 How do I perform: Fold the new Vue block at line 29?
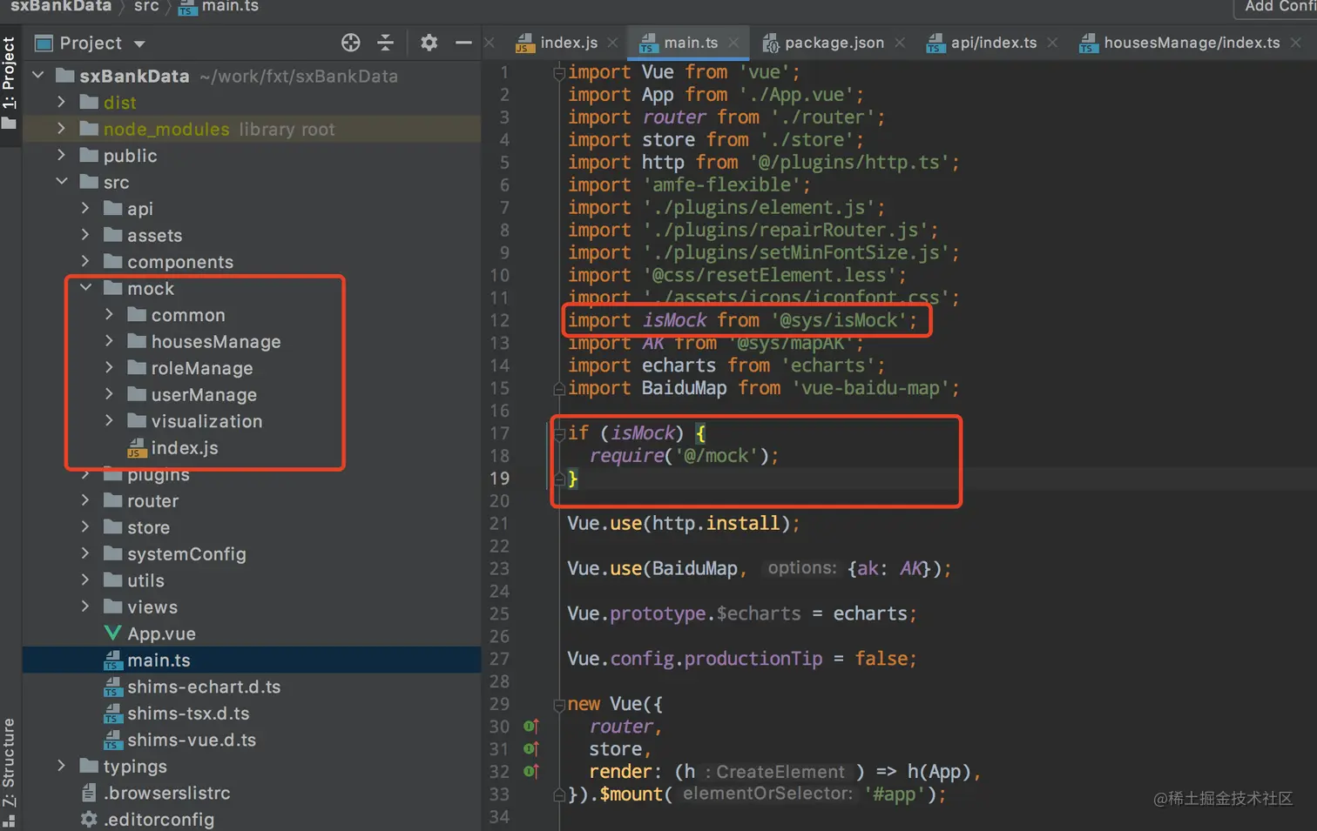(x=559, y=704)
